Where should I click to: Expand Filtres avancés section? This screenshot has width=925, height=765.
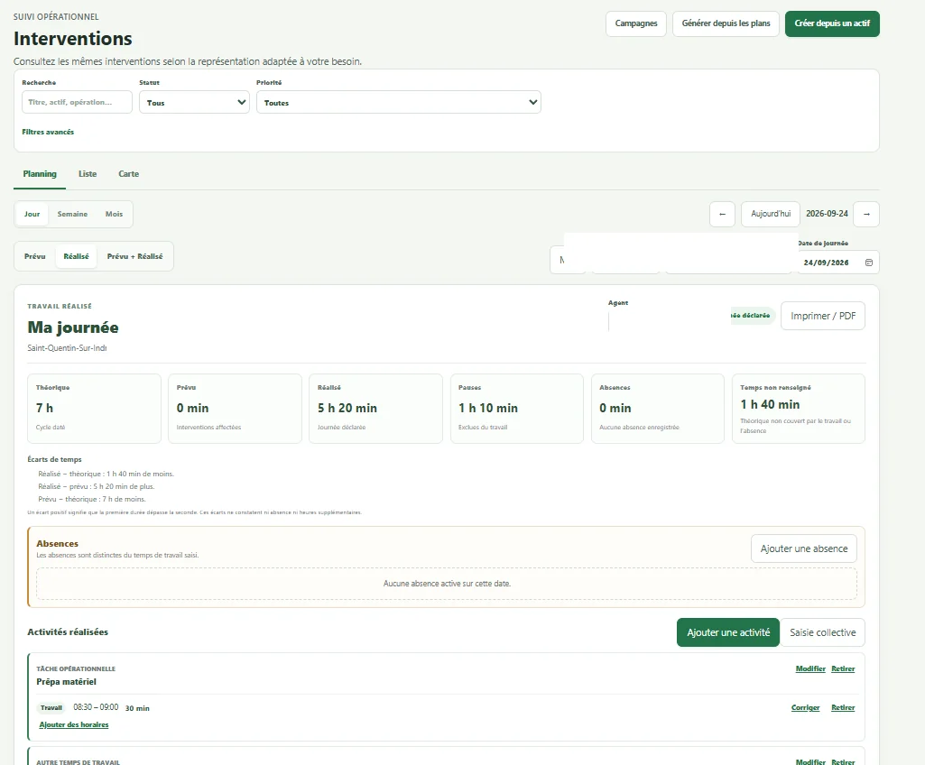point(48,132)
